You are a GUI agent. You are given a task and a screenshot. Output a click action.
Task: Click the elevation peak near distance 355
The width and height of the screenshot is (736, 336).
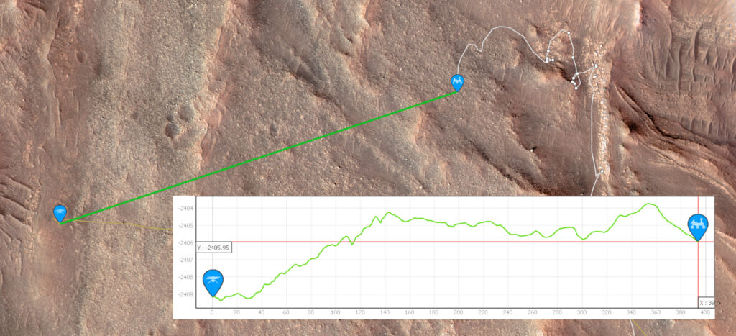[650, 204]
